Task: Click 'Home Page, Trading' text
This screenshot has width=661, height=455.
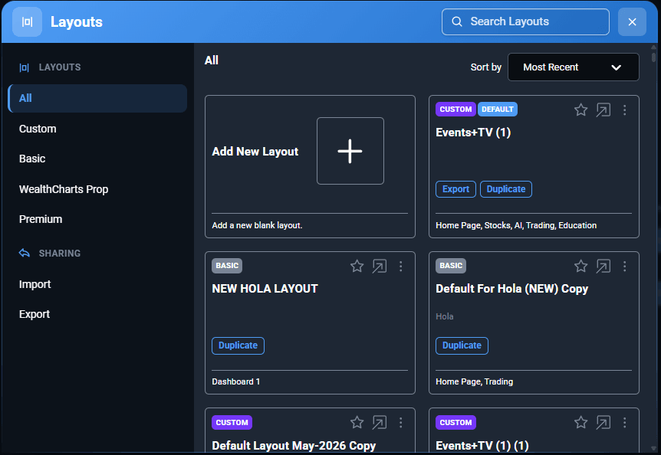Action: click(x=474, y=381)
